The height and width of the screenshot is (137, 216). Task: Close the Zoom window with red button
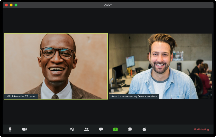(6, 5)
